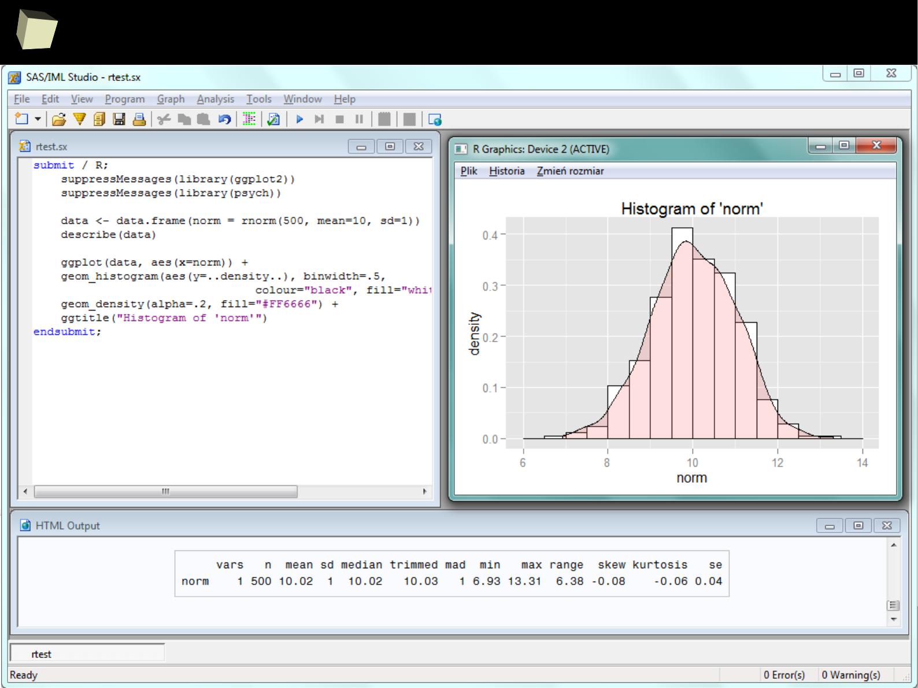Click the max value 13.31 in output

coord(525,582)
